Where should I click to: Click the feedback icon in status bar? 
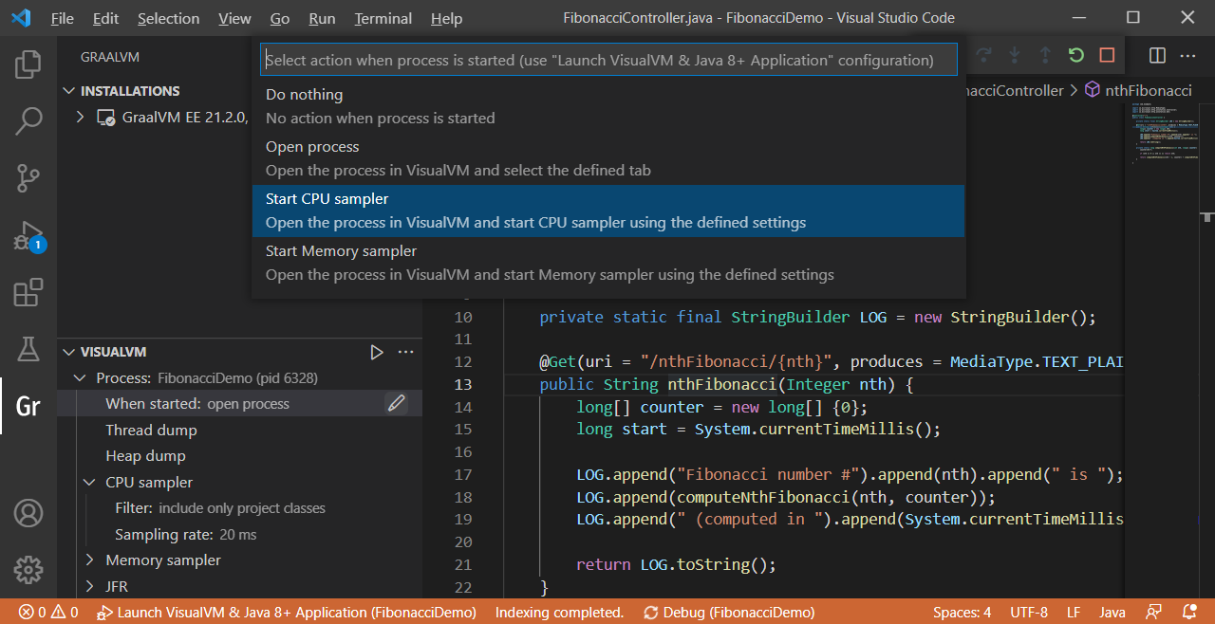coord(1154,613)
